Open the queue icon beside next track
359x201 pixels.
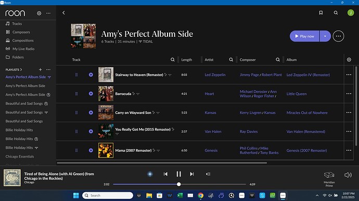208,174
